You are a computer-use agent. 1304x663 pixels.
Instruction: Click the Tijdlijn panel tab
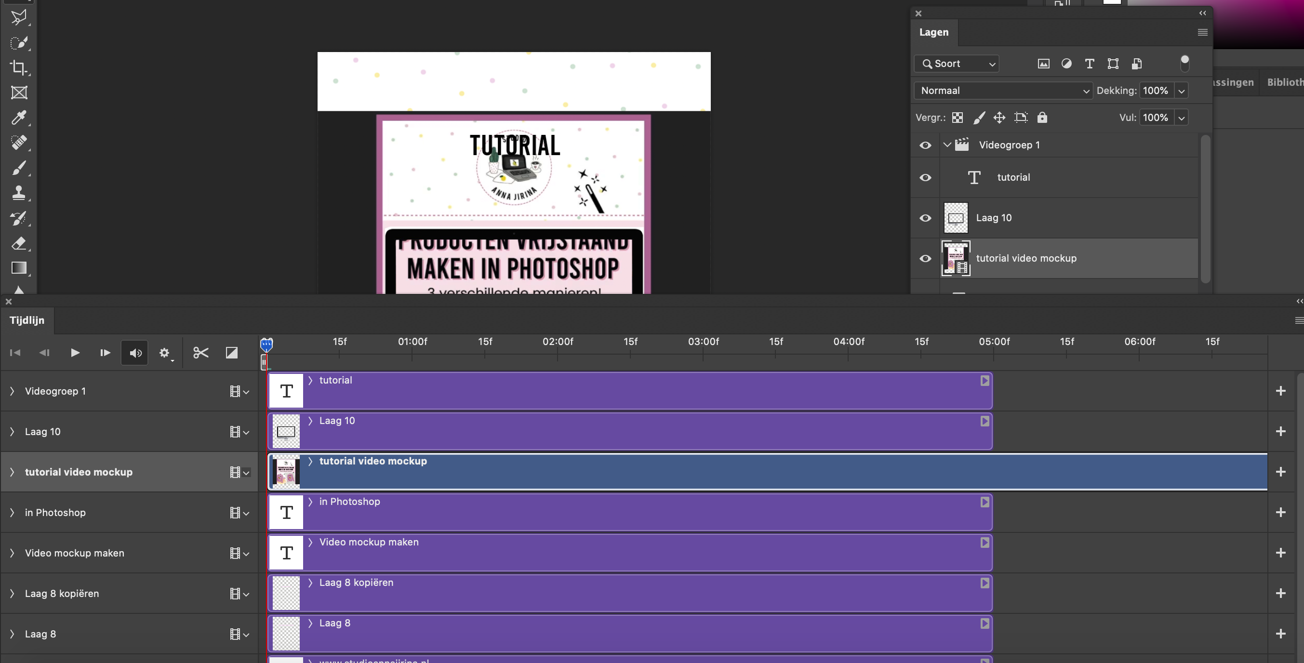pyautogui.click(x=27, y=320)
